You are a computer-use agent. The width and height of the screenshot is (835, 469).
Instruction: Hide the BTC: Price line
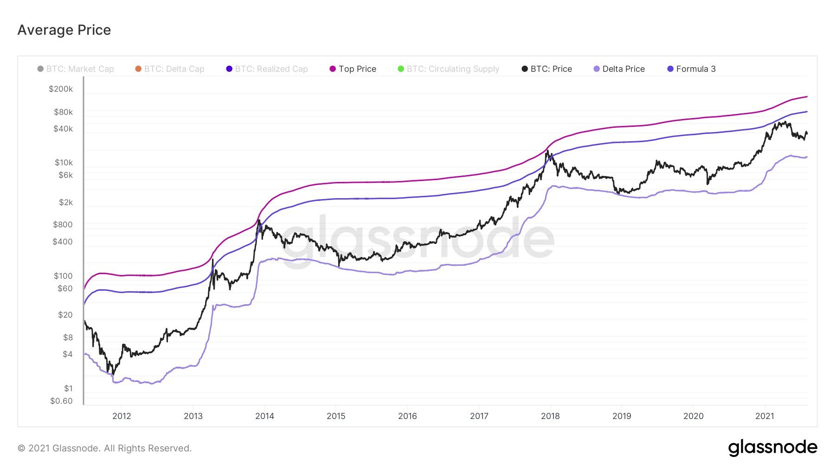tap(546, 69)
